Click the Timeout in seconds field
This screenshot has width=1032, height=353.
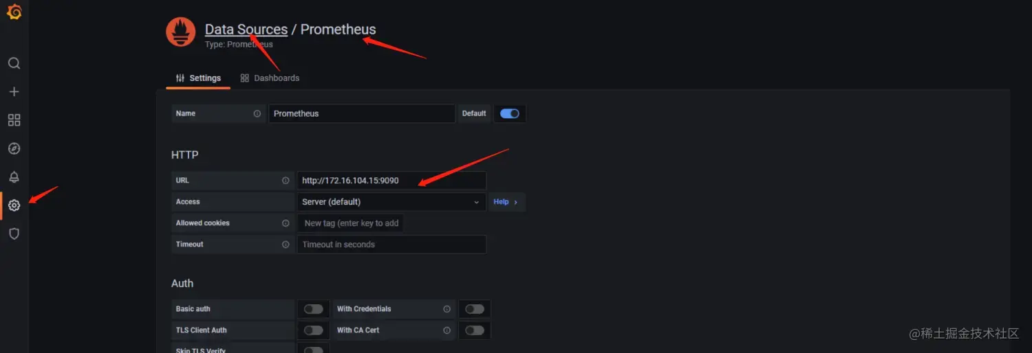[x=391, y=244]
